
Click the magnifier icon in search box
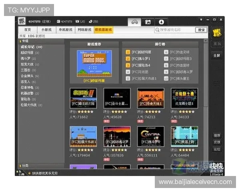(157, 30)
